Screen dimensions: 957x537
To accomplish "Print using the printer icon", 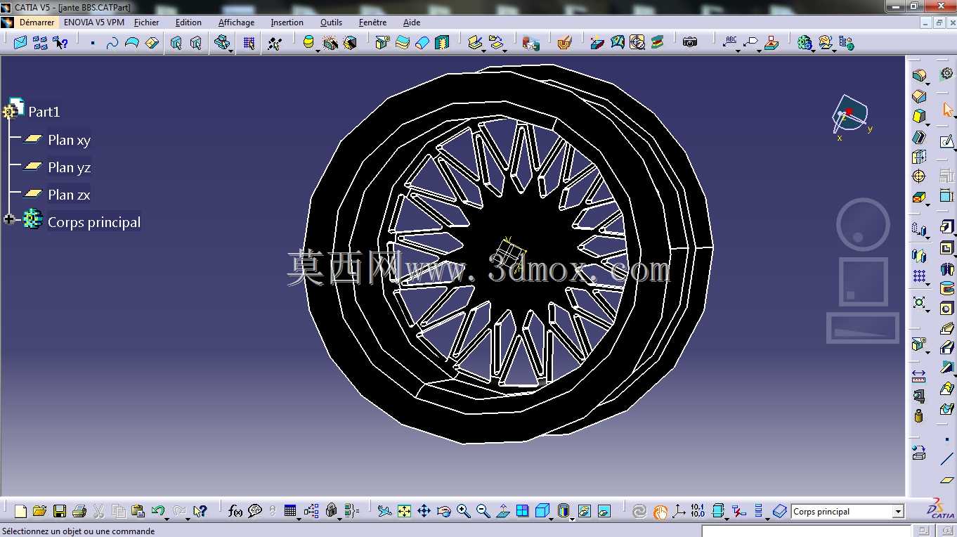I will [79, 511].
